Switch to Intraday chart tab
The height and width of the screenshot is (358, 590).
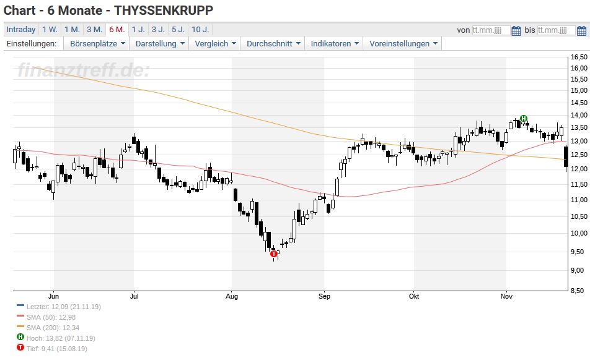[21, 30]
